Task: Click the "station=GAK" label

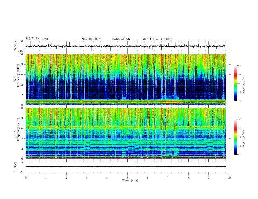Action: pos(121,39)
